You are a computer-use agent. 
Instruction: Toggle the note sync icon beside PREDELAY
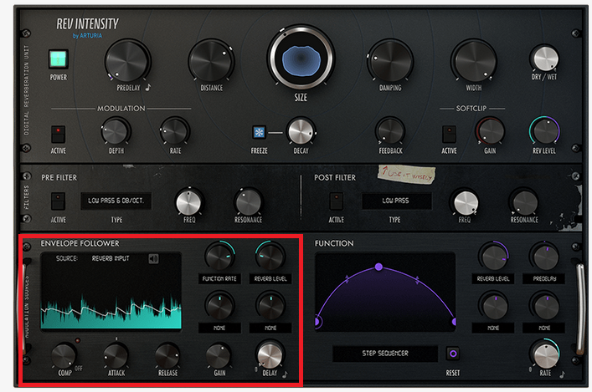(x=148, y=88)
